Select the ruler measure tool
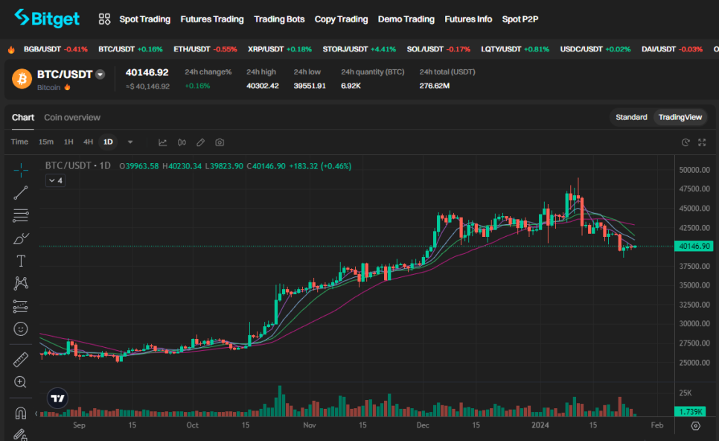 (21, 359)
